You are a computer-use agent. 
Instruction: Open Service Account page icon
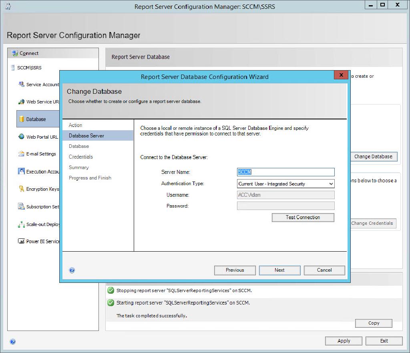(21, 84)
